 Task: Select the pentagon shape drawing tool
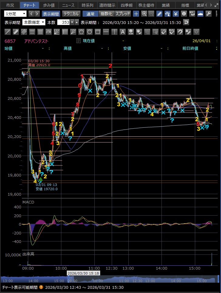pyautogui.click(x=81, y=32)
